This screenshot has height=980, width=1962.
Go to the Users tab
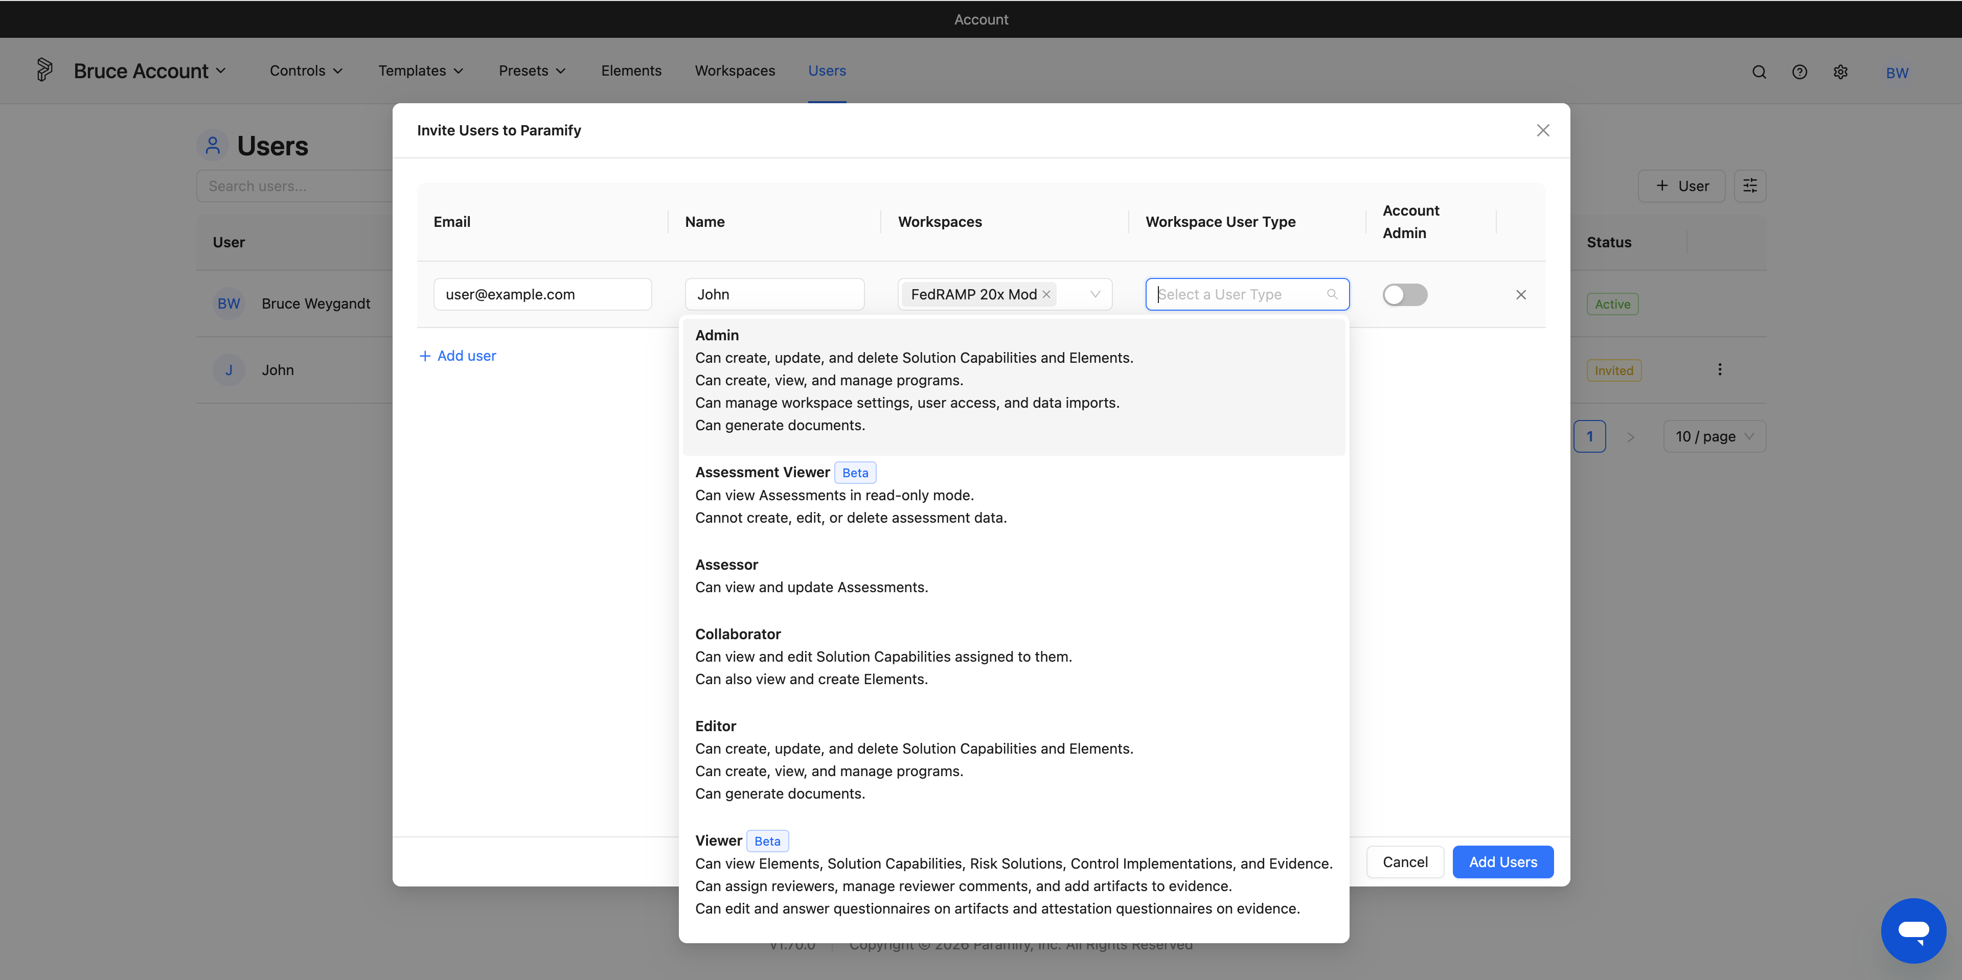[x=827, y=71]
